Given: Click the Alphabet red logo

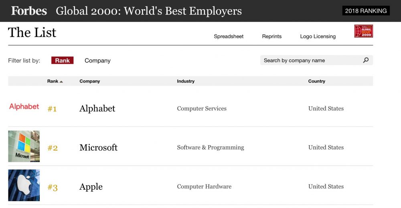Looking at the screenshot, I should point(24,107).
